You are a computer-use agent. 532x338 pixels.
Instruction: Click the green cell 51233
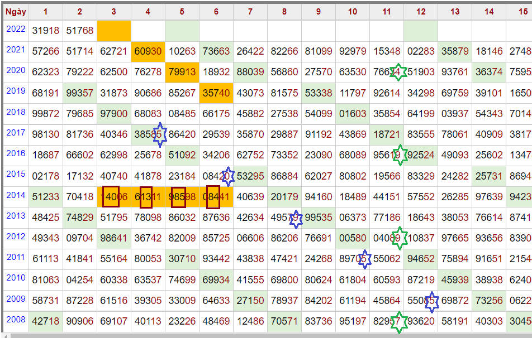pyautogui.click(x=45, y=197)
